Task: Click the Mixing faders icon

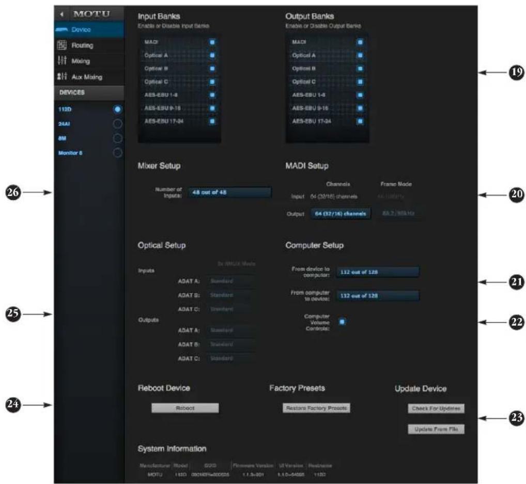Action: [x=62, y=60]
